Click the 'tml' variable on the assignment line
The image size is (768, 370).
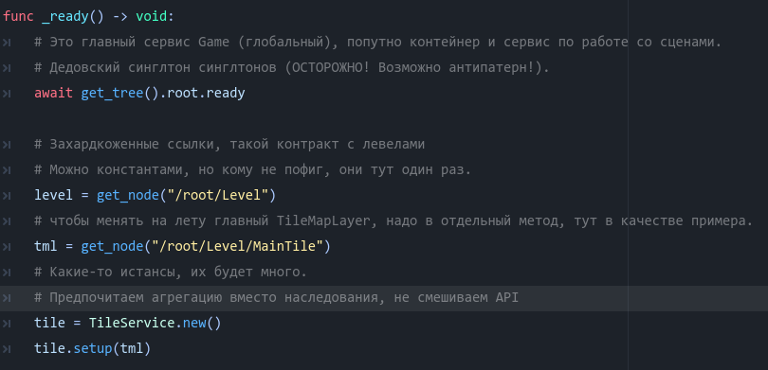46,246
